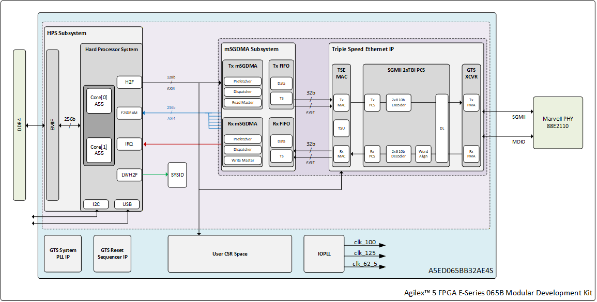The height and width of the screenshot is (302, 597).
Task: Select the User CSR Space block
Action: pos(230,253)
